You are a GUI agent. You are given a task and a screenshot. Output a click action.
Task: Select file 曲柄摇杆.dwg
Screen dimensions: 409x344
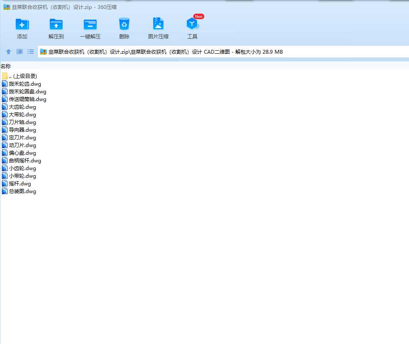point(21,161)
